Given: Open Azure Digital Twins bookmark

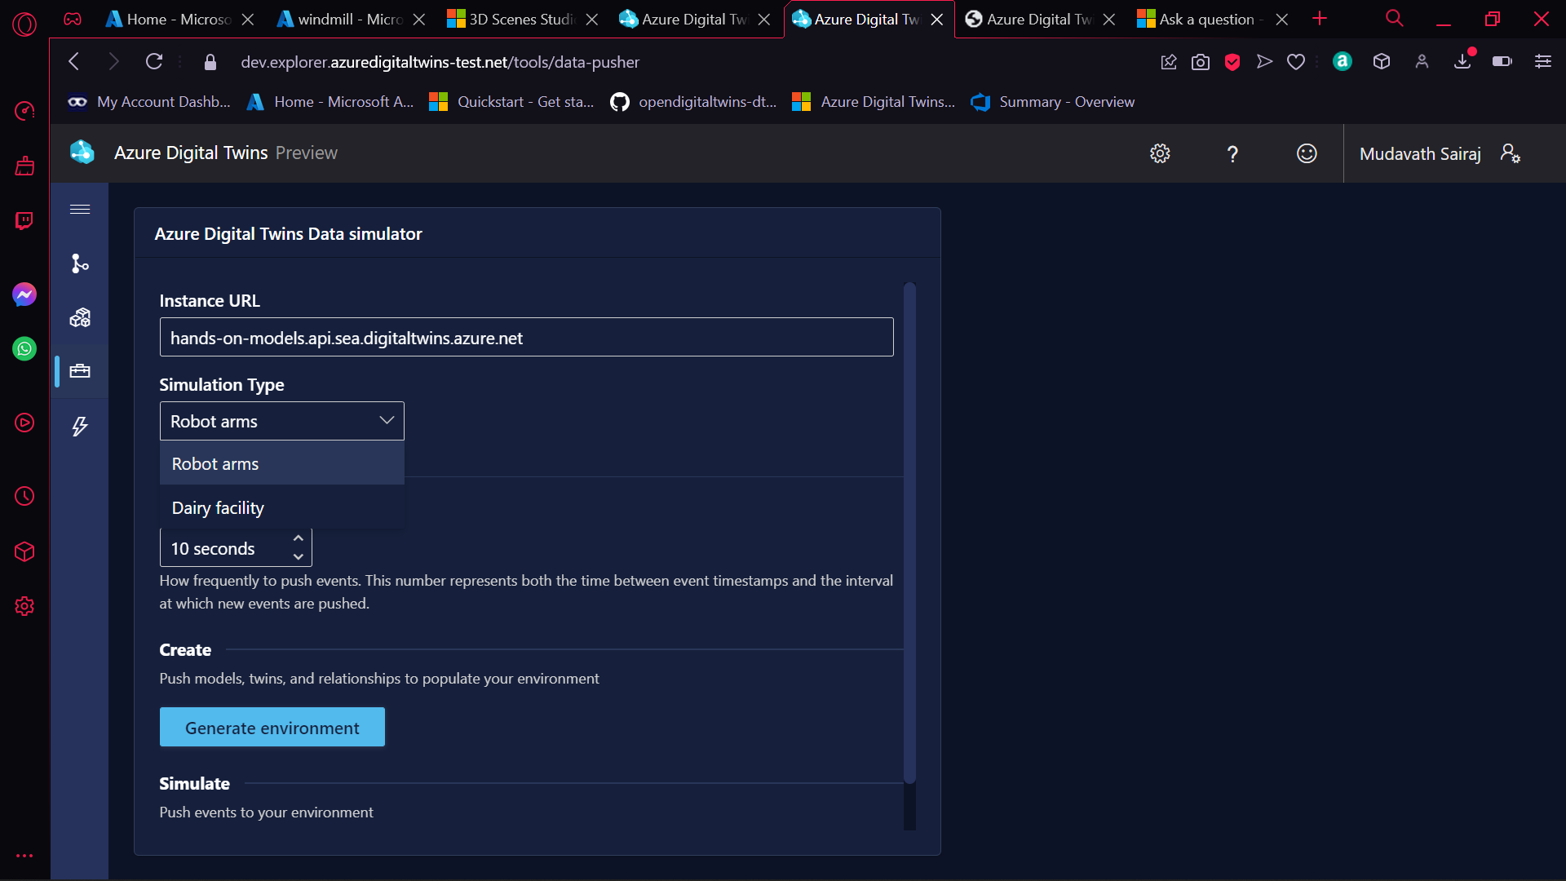Looking at the screenshot, I should pyautogui.click(x=874, y=102).
